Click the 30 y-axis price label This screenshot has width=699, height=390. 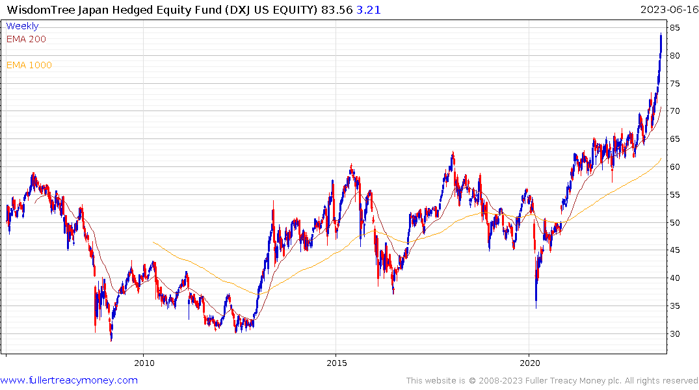[675, 334]
